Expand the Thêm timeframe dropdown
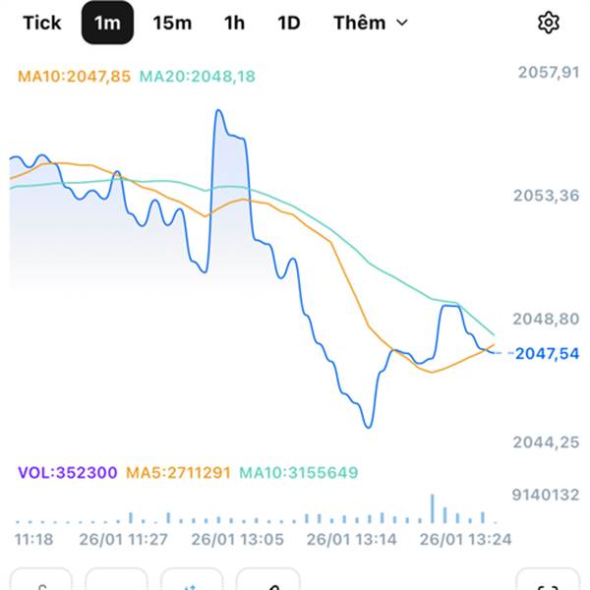The image size is (590, 590). (x=370, y=23)
